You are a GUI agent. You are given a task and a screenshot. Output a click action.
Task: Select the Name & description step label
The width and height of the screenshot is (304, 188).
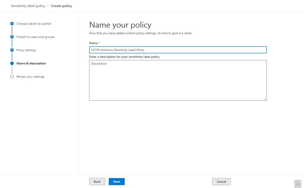pyautogui.click(x=31, y=63)
